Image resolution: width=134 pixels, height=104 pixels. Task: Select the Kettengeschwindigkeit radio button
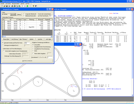[x=3, y=45]
